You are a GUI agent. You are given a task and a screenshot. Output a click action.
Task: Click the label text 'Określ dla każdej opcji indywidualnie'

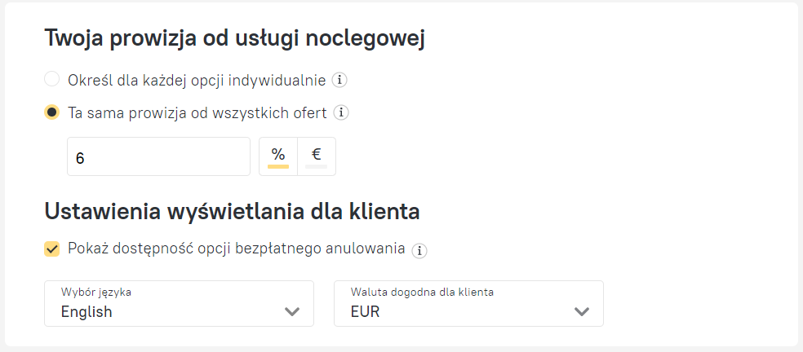pyautogui.click(x=197, y=80)
